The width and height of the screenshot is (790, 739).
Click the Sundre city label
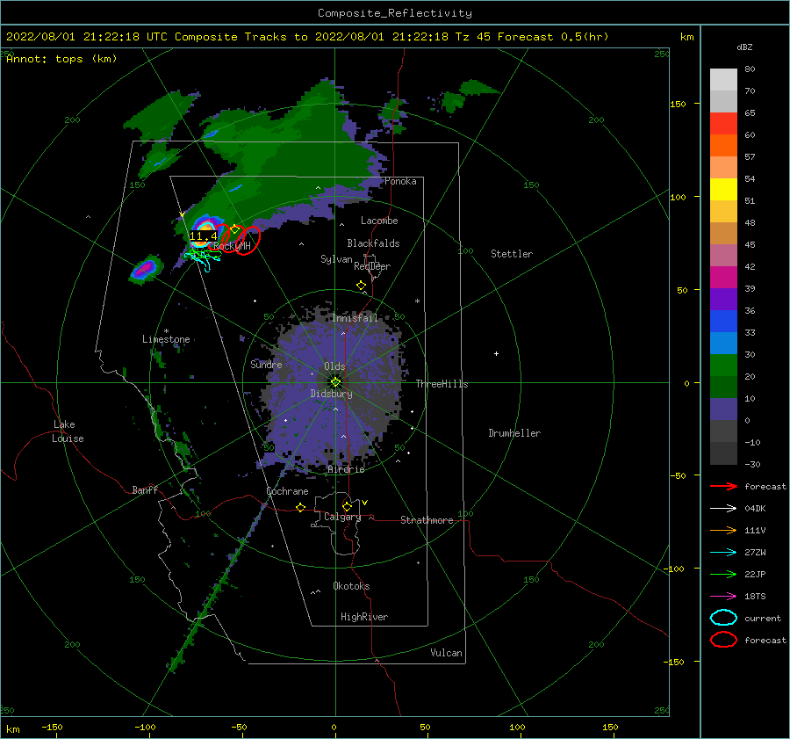pos(266,364)
